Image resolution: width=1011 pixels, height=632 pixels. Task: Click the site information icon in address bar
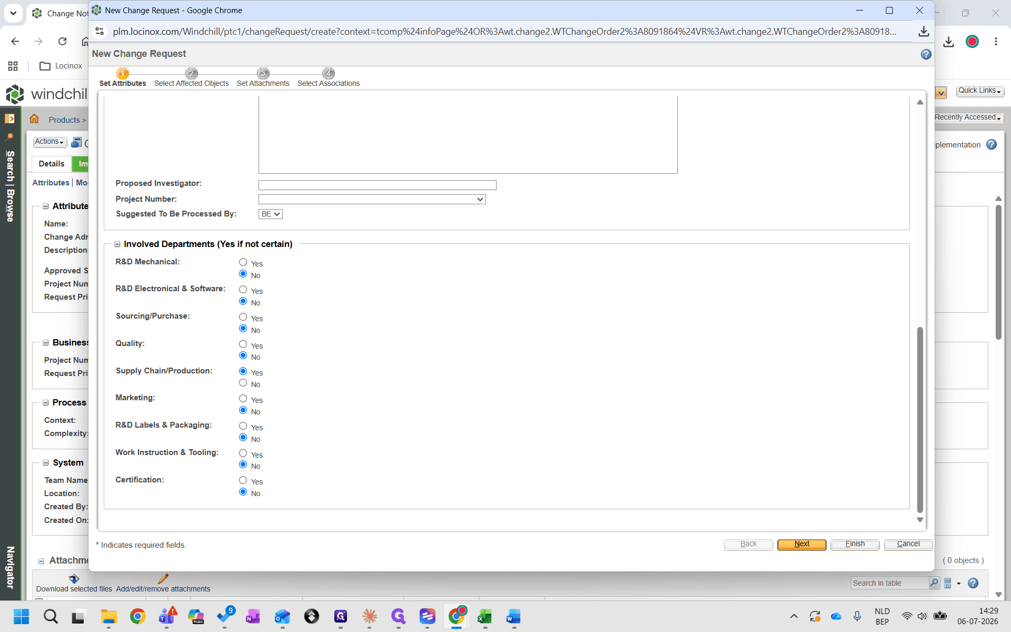[x=100, y=32]
